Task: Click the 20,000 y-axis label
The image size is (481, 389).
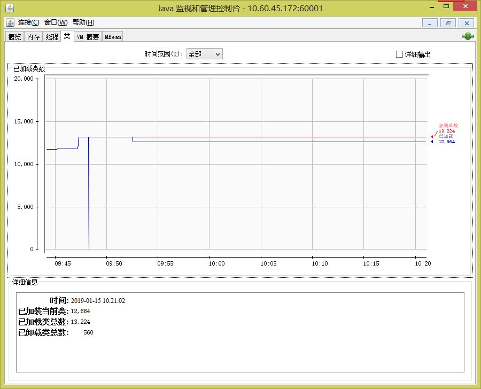Action: tap(24, 79)
